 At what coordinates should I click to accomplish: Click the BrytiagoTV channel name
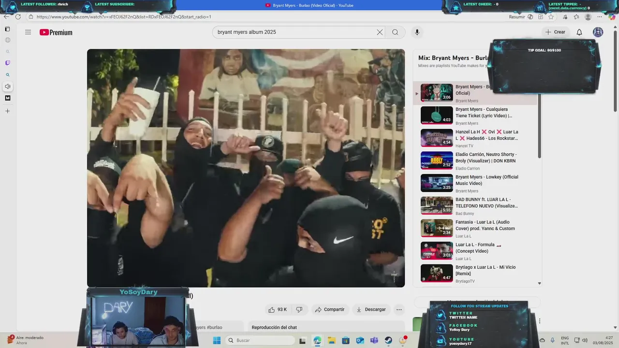pyautogui.click(x=465, y=281)
